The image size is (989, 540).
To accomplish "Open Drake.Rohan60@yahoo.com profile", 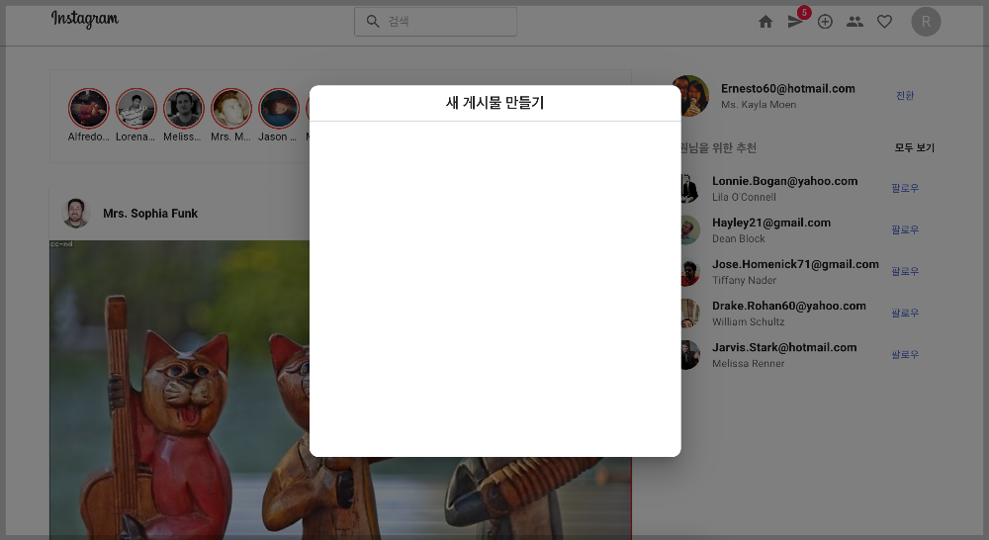I will (789, 306).
